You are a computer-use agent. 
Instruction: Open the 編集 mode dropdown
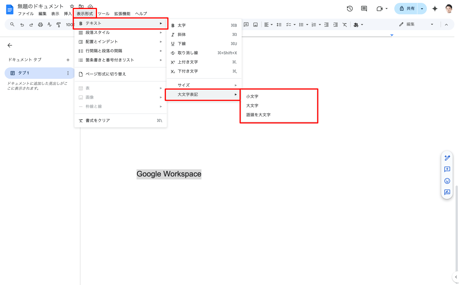pyautogui.click(x=416, y=24)
